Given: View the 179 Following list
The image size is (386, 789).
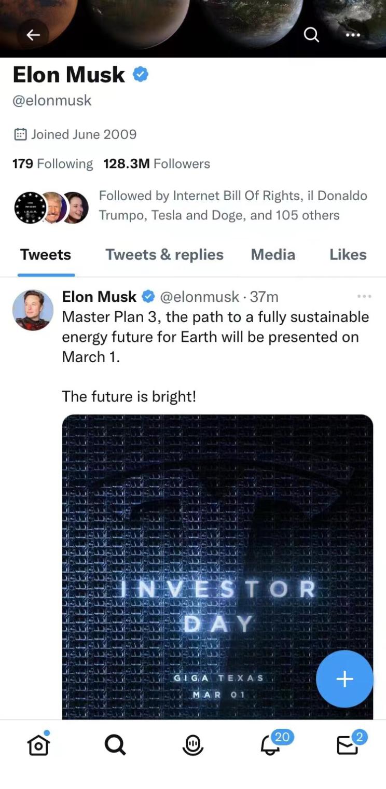Looking at the screenshot, I should pyautogui.click(x=52, y=164).
